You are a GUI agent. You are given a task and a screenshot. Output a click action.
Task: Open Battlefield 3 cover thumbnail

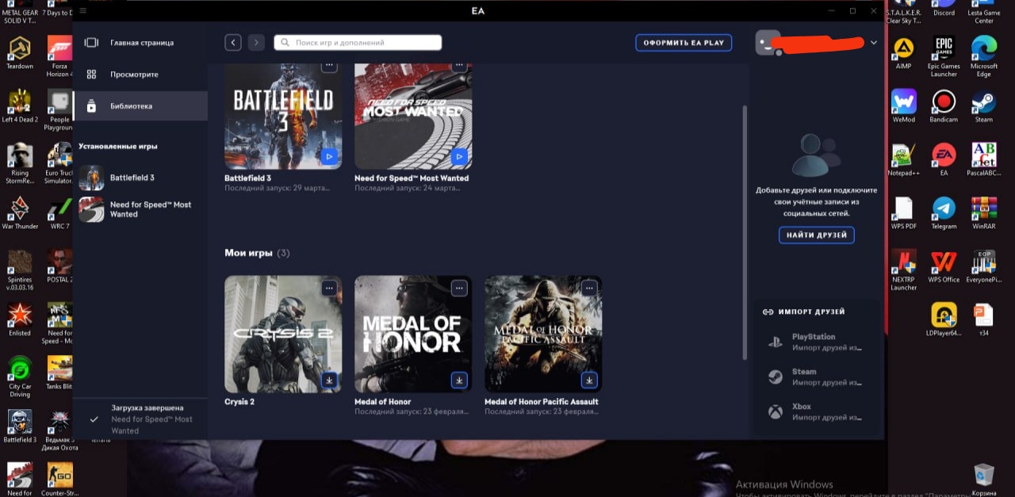click(283, 117)
